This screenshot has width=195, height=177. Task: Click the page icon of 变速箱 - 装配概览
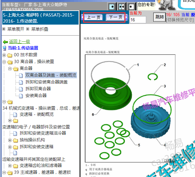pos(15,115)
